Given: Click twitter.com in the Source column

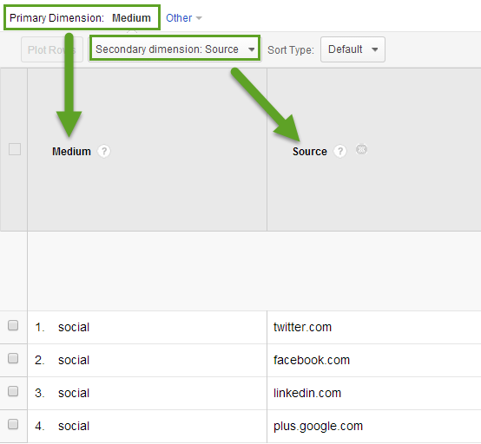Looking at the screenshot, I should pyautogui.click(x=302, y=327).
